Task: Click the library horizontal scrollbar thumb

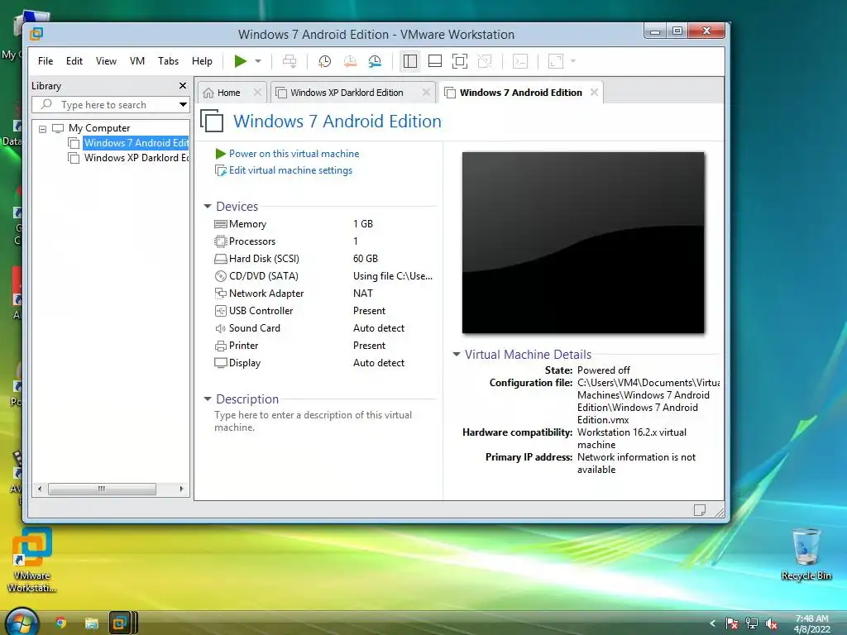Action: click(x=102, y=489)
